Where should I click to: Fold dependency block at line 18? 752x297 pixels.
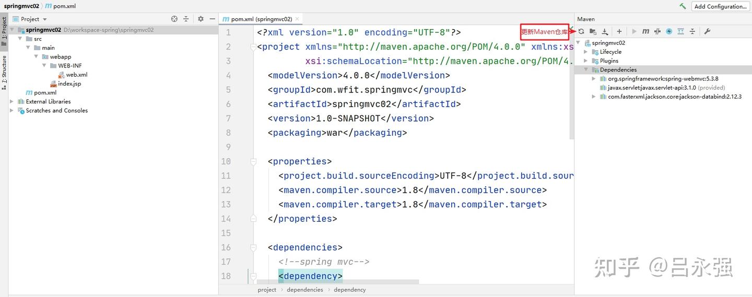tap(253, 277)
